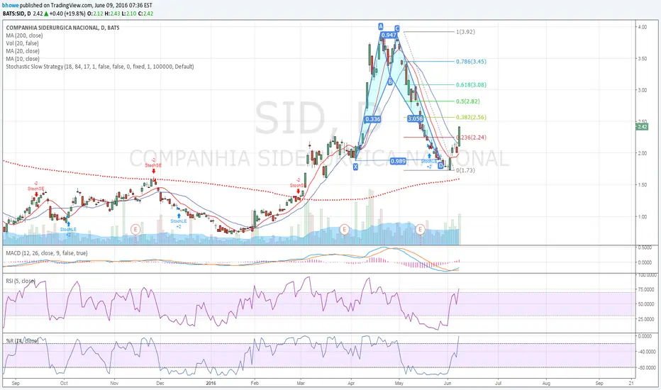Select the 0(1.73) Fibonacci level label
Viewport: 661px width, 390px height.
click(x=465, y=170)
